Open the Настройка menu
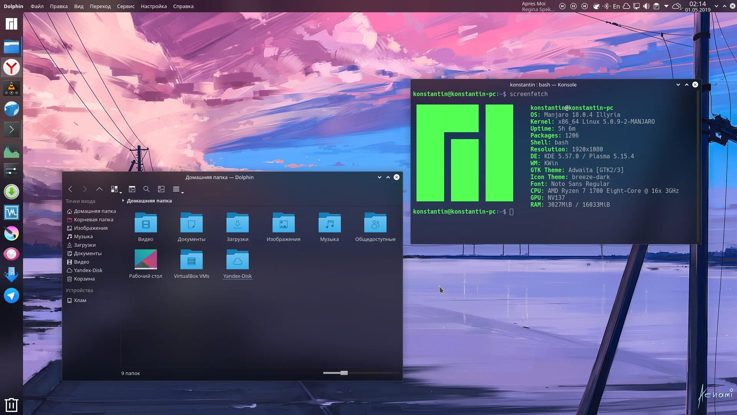The width and height of the screenshot is (737, 415). (154, 6)
